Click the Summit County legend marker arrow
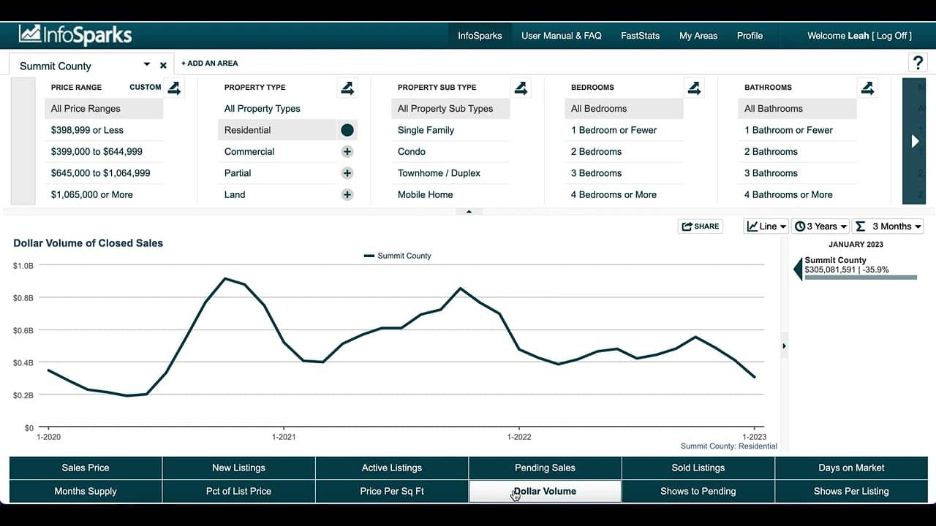 point(798,269)
